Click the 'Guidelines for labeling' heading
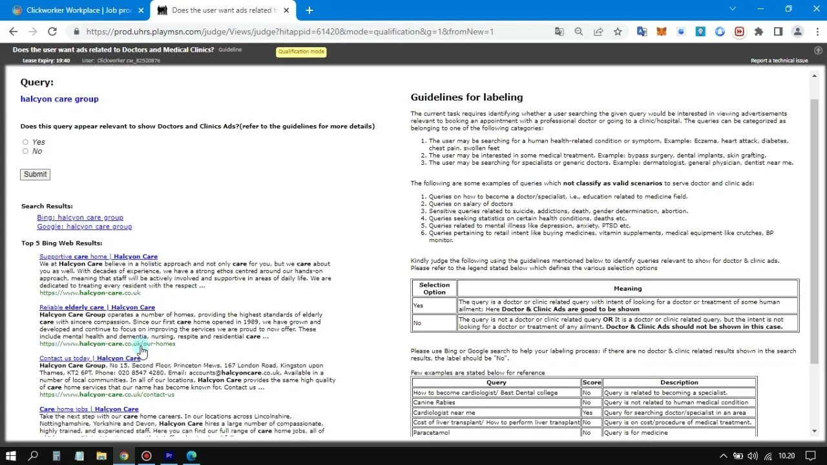This screenshot has height=465, width=827. pos(466,98)
